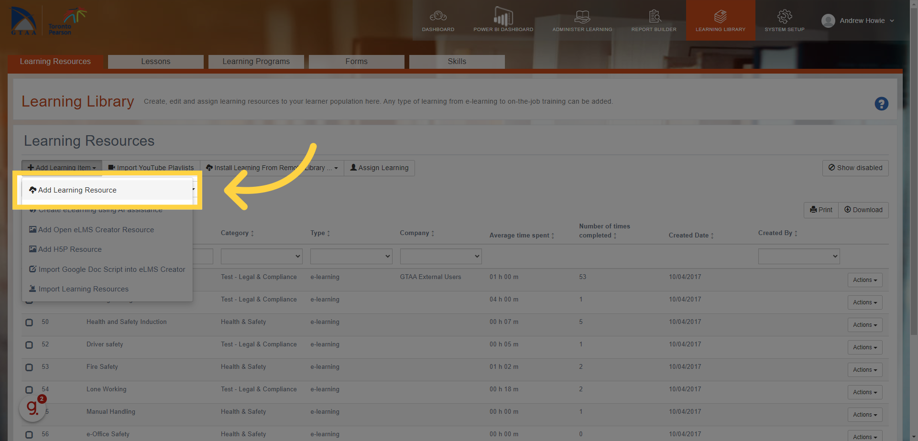Click the GTAA Toronto Pearson logo

point(48,21)
